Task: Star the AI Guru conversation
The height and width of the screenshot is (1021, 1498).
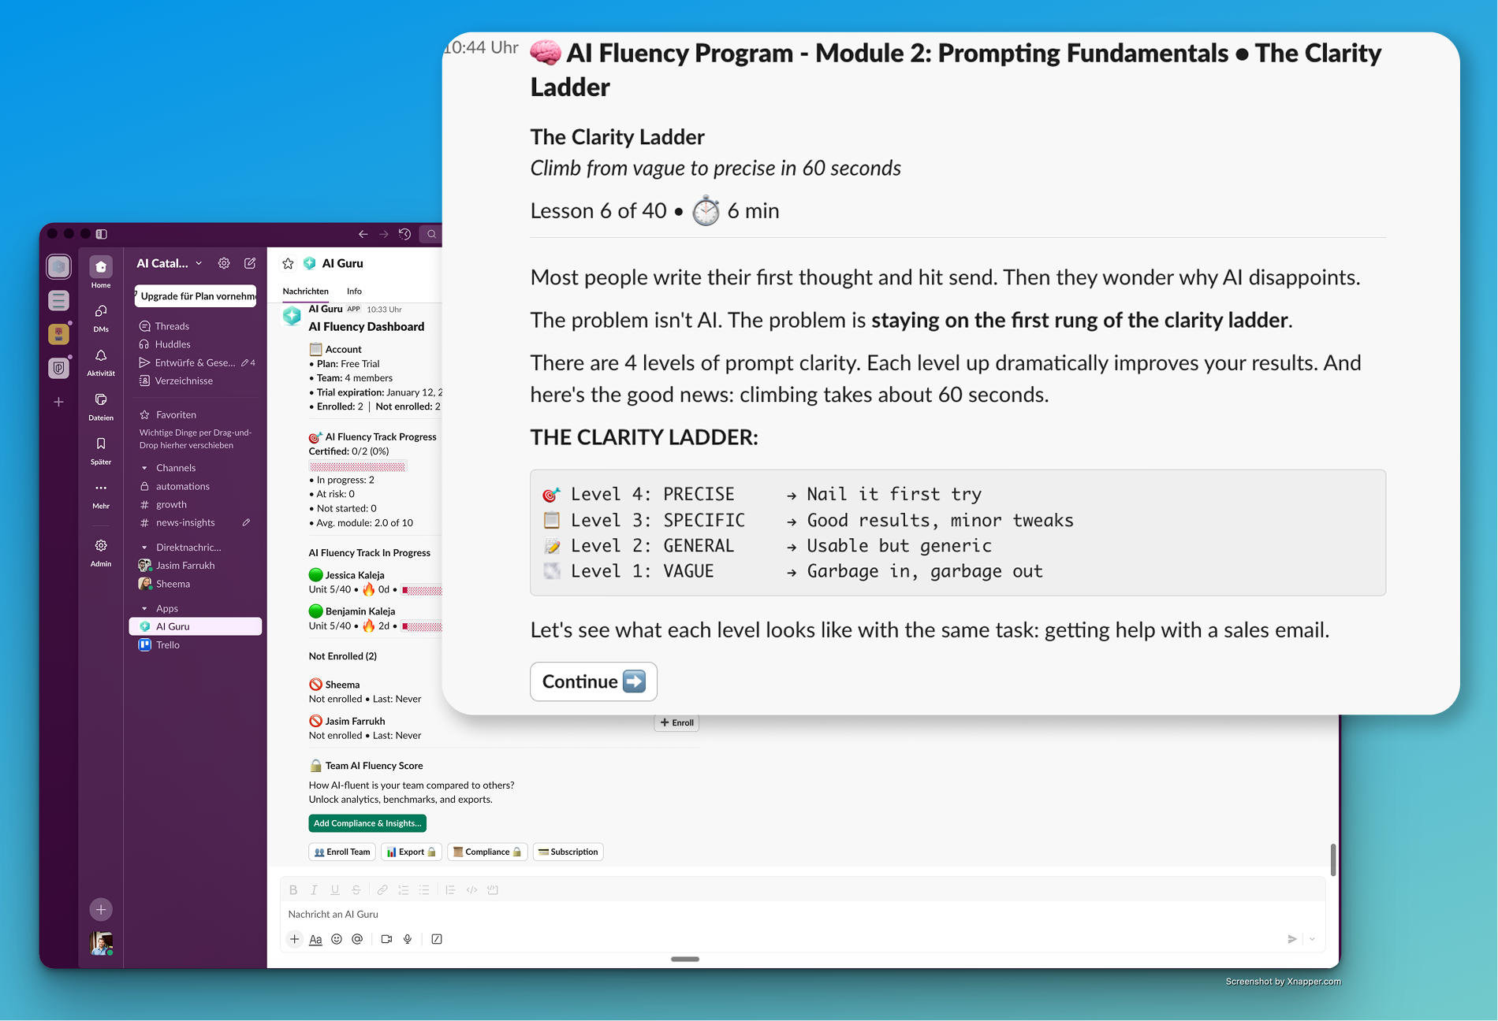Action: click(287, 262)
